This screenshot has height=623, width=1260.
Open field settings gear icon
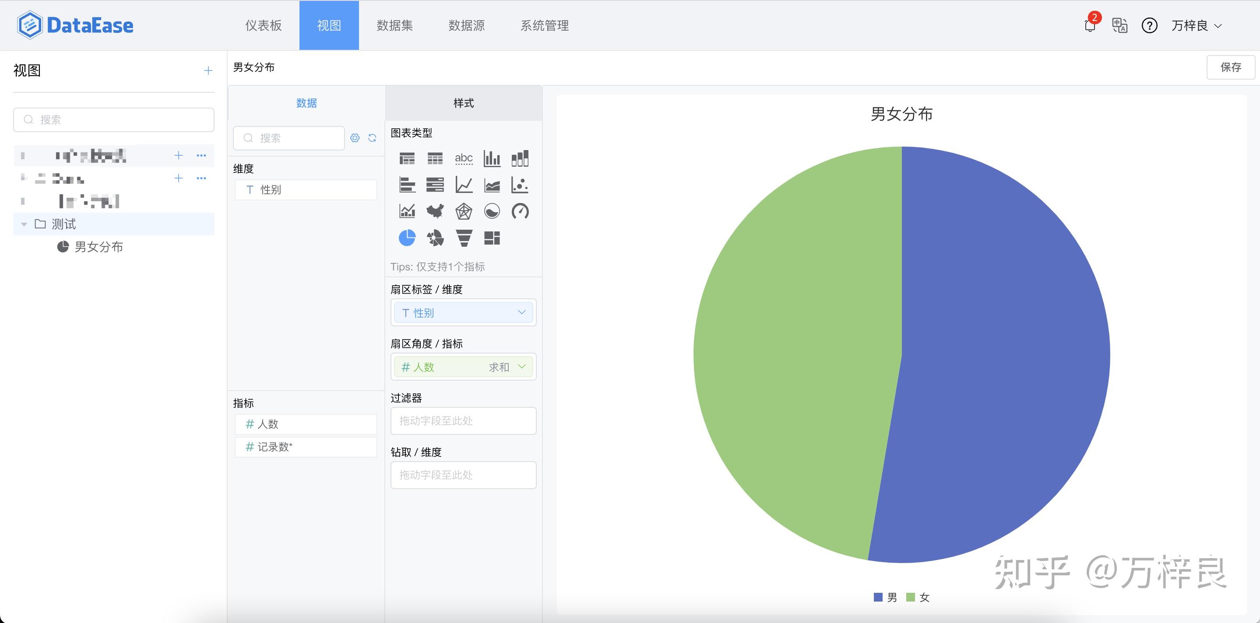[x=355, y=138]
